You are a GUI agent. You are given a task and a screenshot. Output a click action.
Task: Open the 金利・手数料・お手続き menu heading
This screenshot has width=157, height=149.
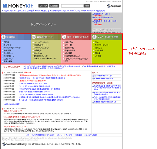click(x=78, y=37)
